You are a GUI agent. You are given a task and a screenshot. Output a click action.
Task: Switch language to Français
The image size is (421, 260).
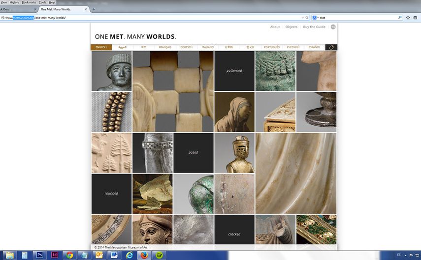[x=165, y=47]
